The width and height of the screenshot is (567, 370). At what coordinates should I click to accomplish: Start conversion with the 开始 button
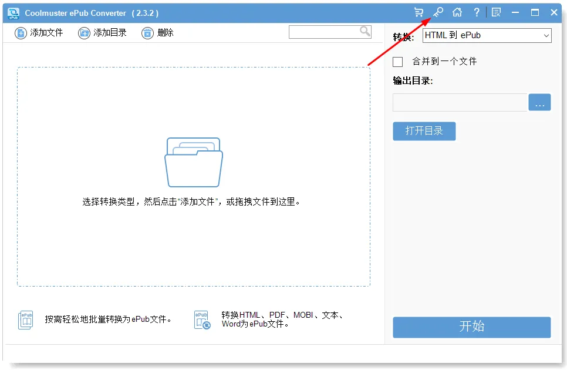point(471,327)
